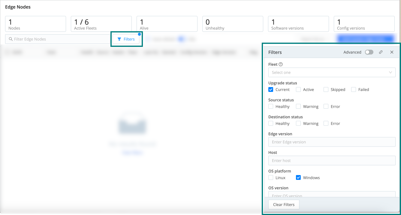Close the Filters panel with the X icon

point(392,52)
